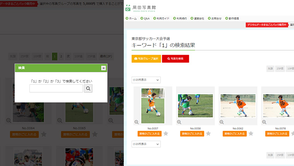This screenshot has width=294, height=166.
Task: Zoom into photo No.0058 with magnifier icon
Action: point(179,122)
